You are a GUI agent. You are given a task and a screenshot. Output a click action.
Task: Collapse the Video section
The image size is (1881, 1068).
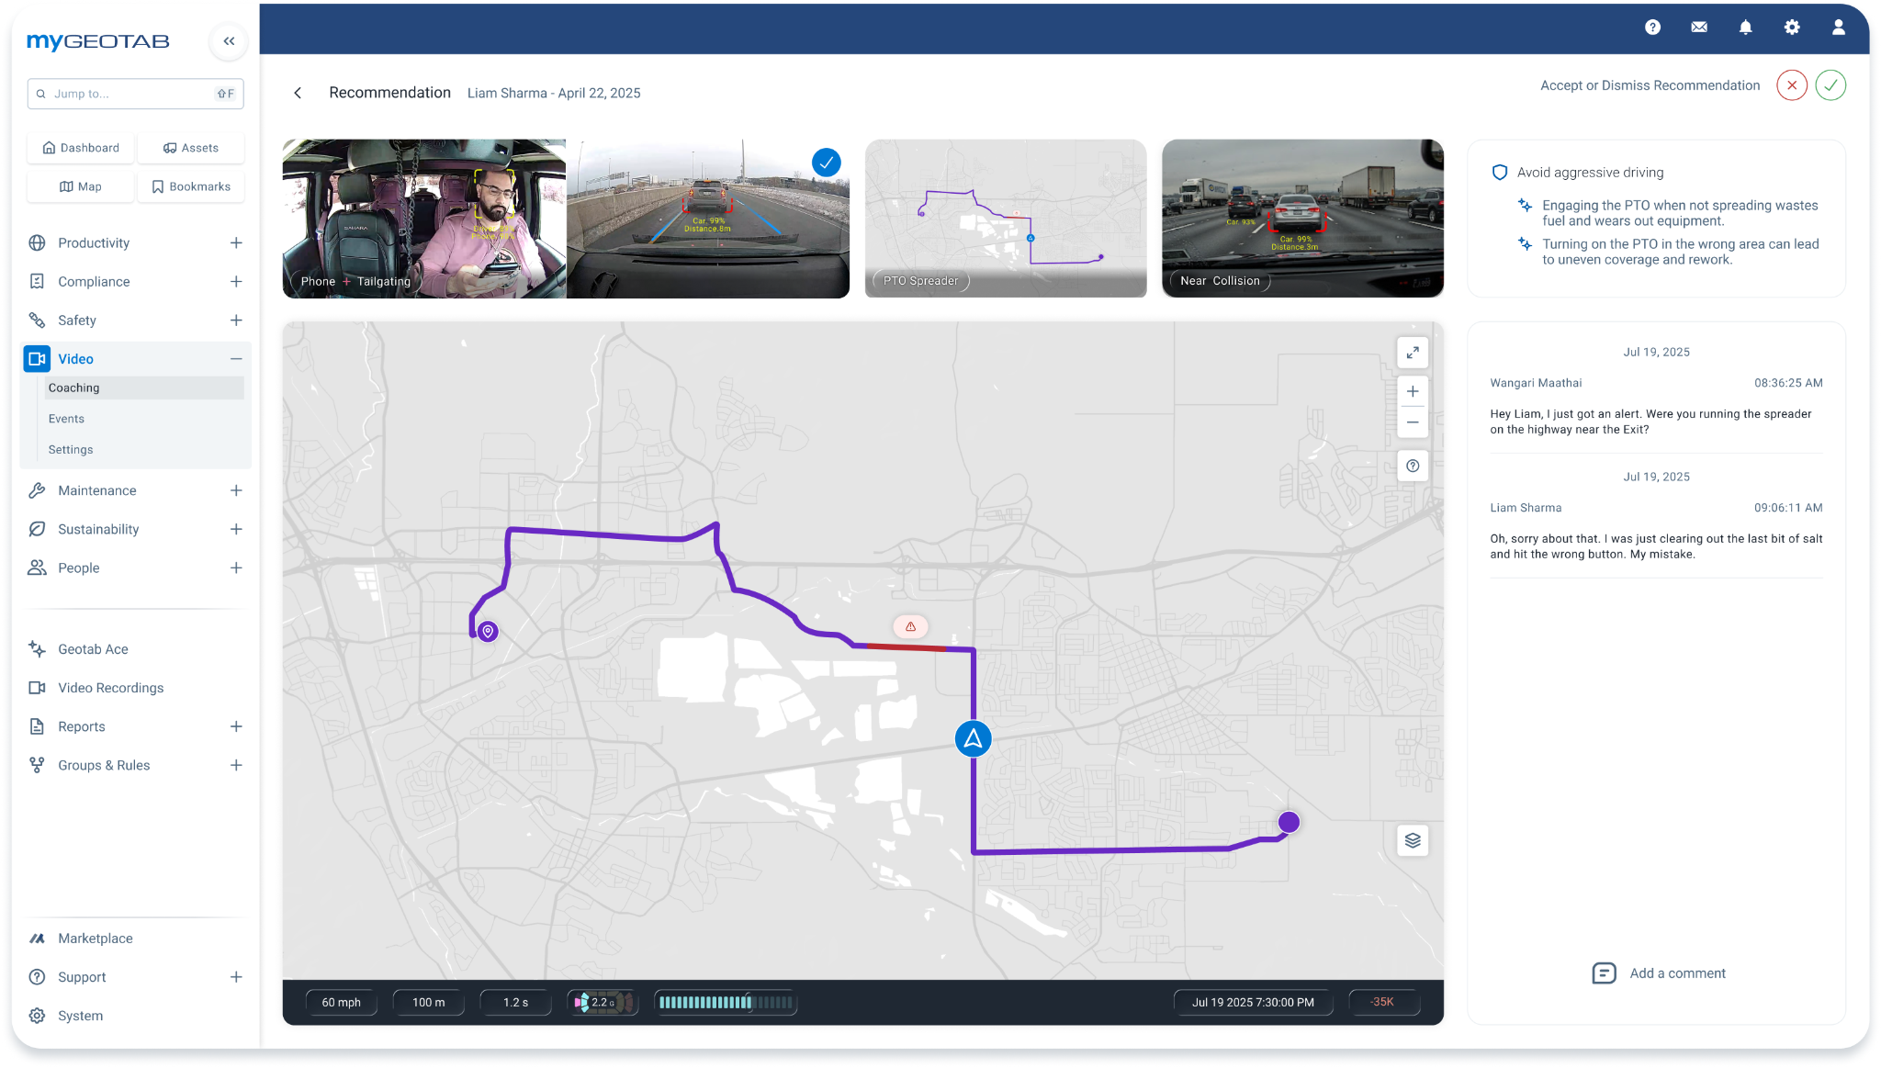(x=236, y=359)
